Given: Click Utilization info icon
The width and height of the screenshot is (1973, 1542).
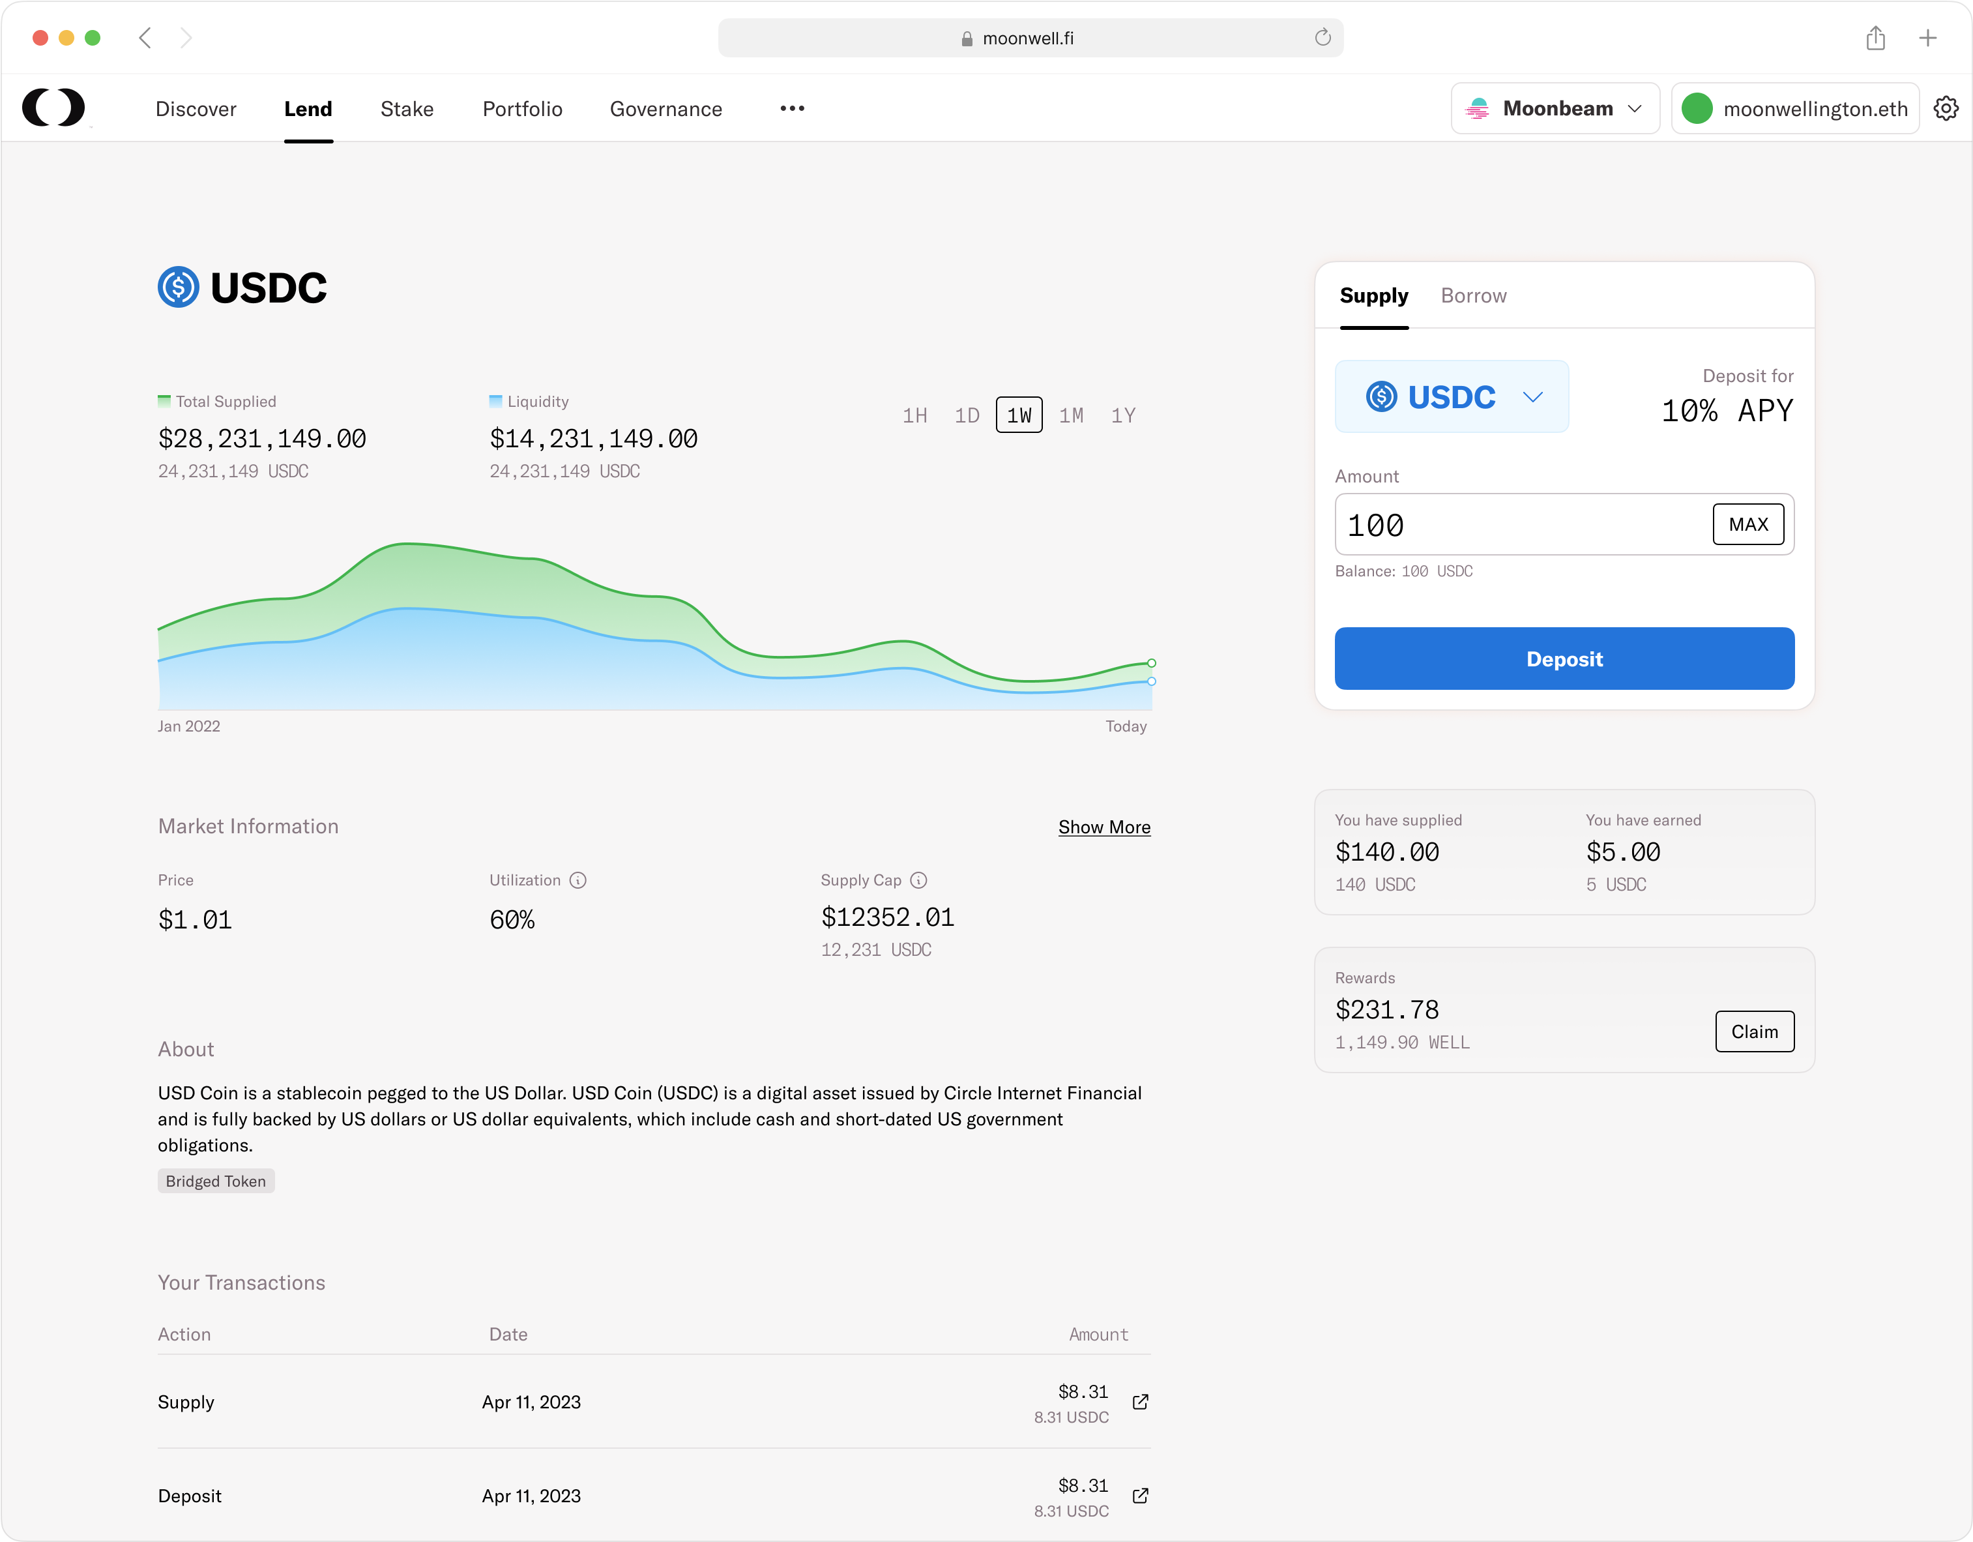Looking at the screenshot, I should pyautogui.click(x=578, y=880).
